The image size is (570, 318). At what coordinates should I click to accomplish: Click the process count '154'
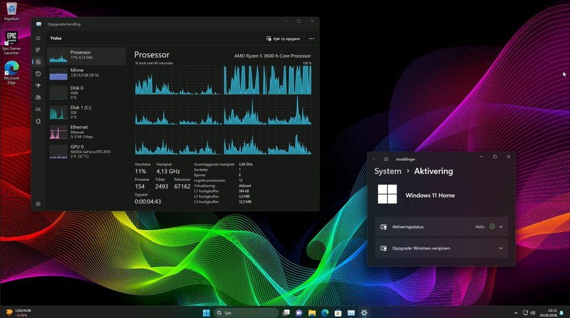(x=140, y=186)
